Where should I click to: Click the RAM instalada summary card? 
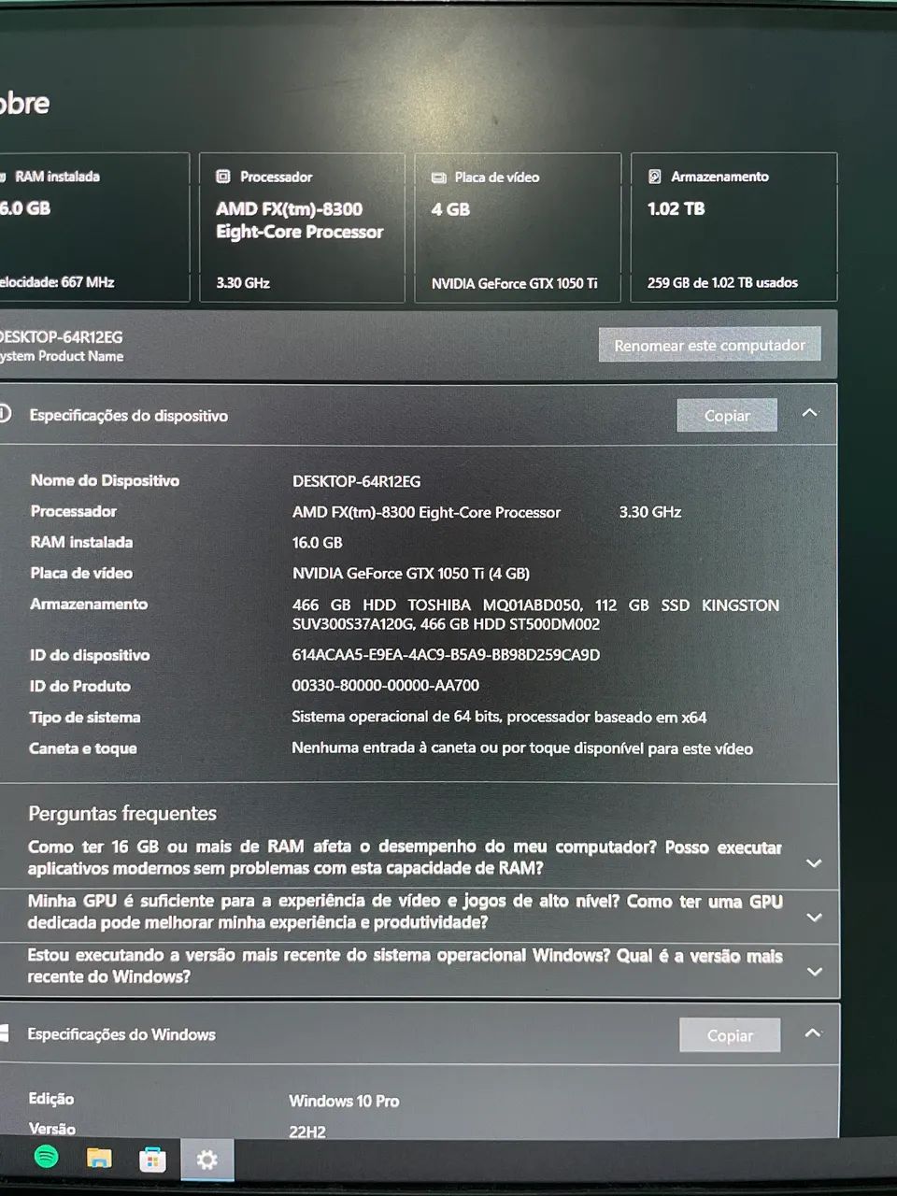[x=93, y=227]
